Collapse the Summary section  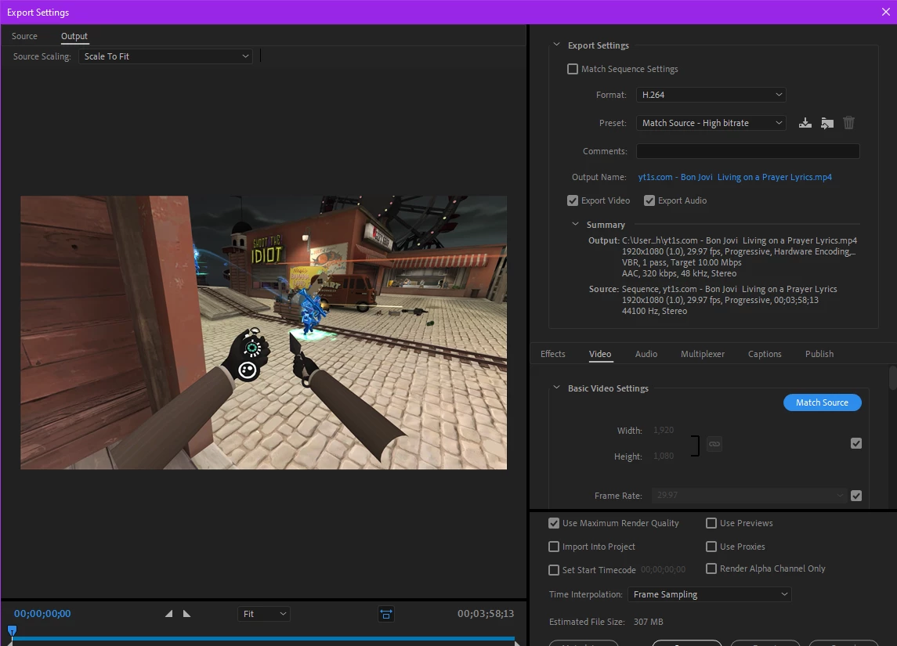click(576, 224)
